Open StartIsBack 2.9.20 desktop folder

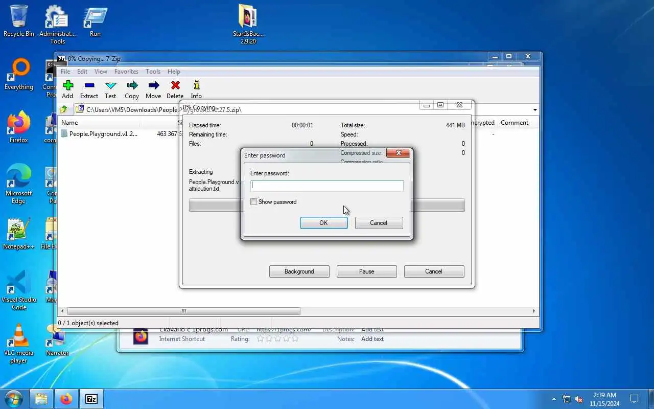click(248, 25)
